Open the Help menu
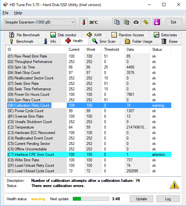 point(18,13)
